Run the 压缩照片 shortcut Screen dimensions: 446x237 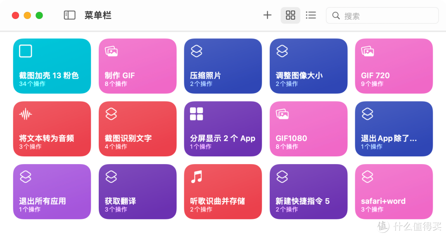click(x=223, y=66)
